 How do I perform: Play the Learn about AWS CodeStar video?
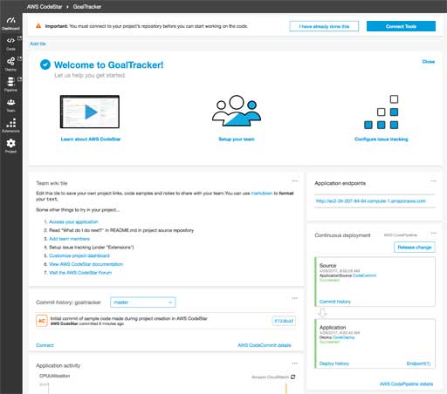[90, 112]
